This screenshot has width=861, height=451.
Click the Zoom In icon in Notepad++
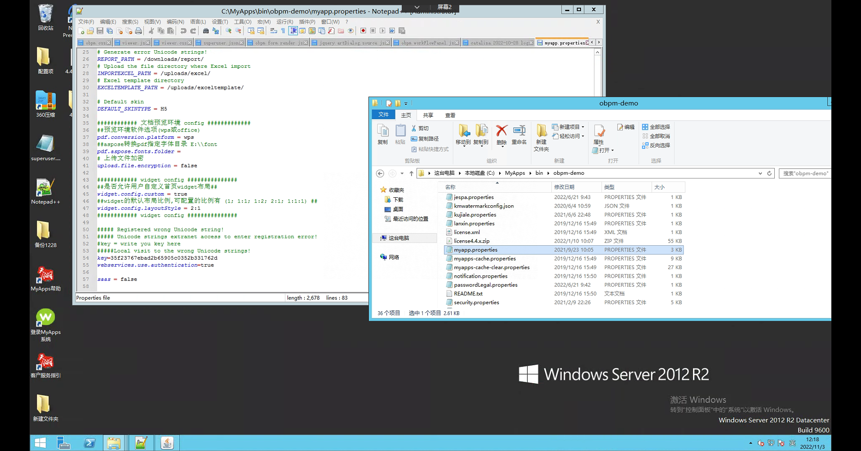(x=229, y=31)
